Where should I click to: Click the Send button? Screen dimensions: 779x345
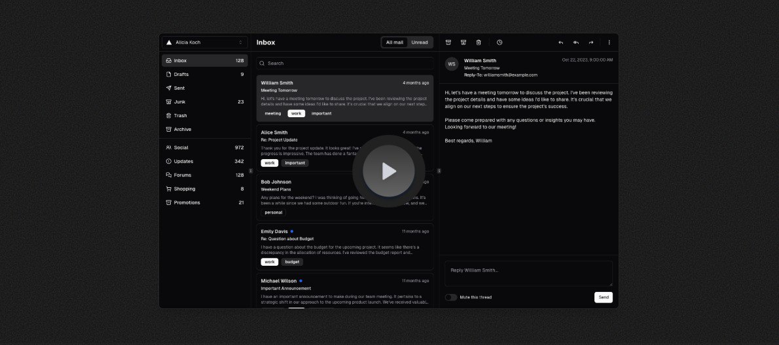pos(604,297)
